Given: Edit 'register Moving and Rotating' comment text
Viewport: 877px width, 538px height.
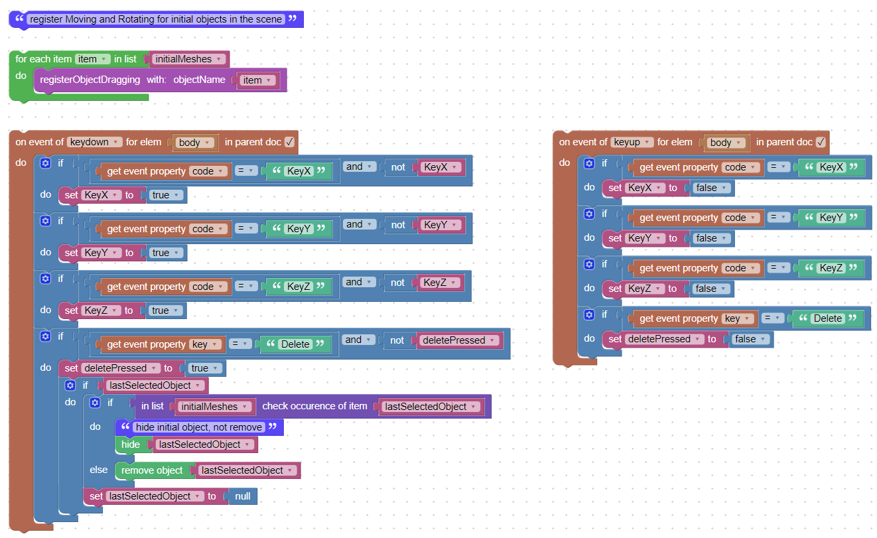Looking at the screenshot, I should (x=157, y=19).
